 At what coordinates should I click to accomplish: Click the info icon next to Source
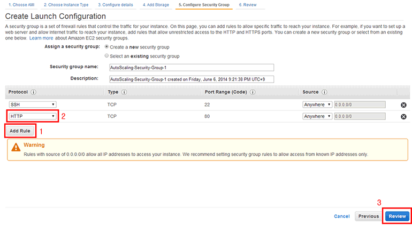(325, 92)
